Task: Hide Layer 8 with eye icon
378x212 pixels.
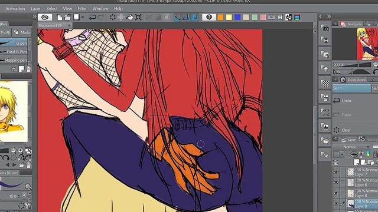Action: coord(336,193)
